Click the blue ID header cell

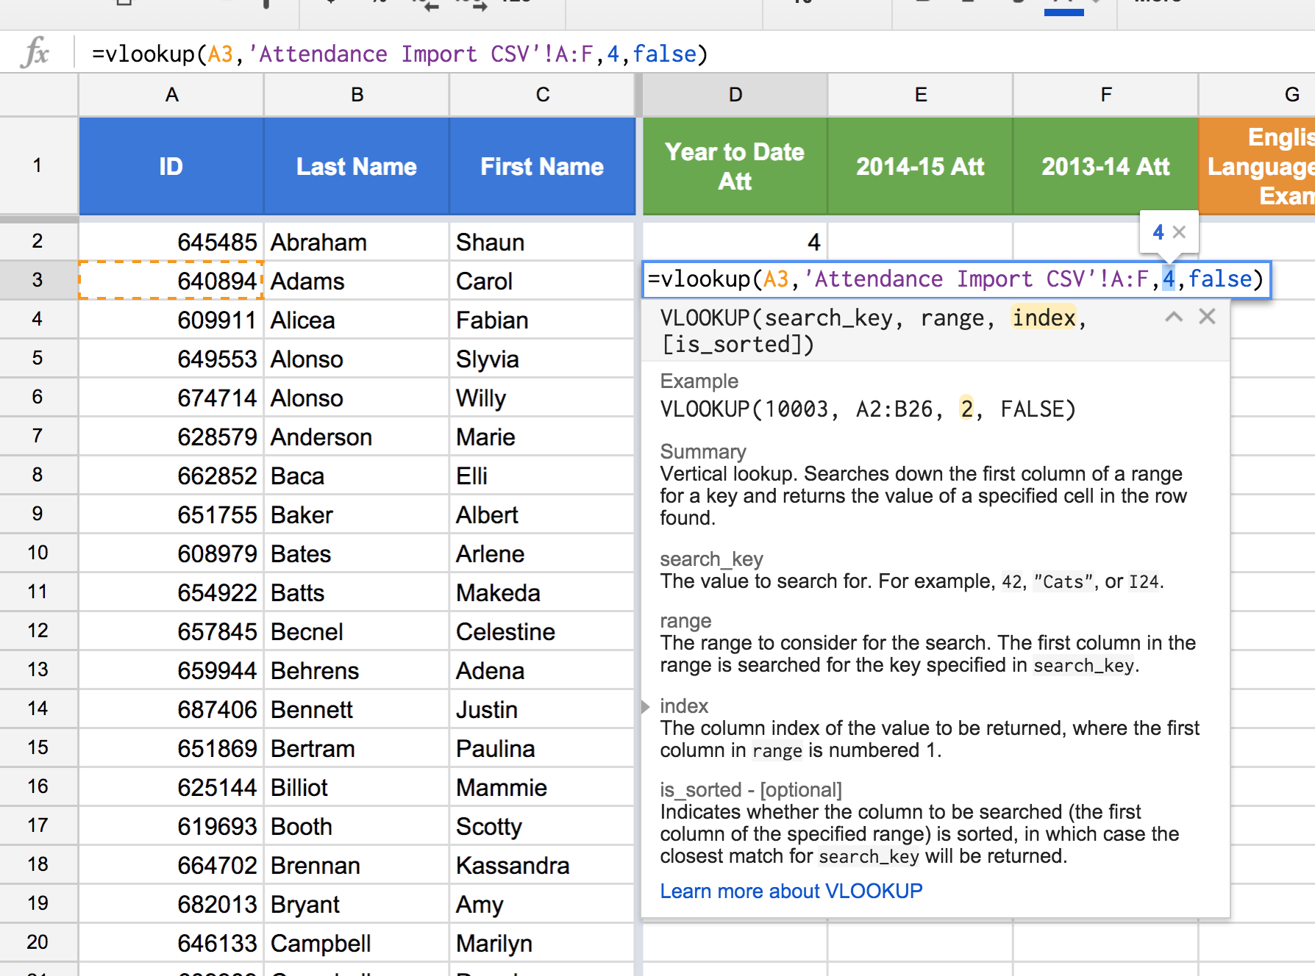[171, 166]
